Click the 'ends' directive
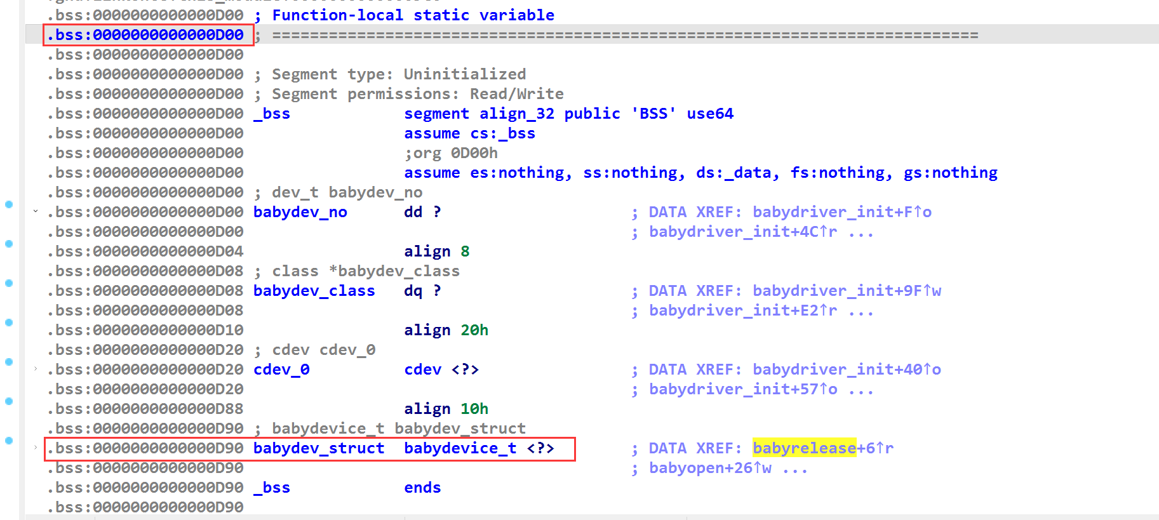This screenshot has height=520, width=1159. (423, 488)
